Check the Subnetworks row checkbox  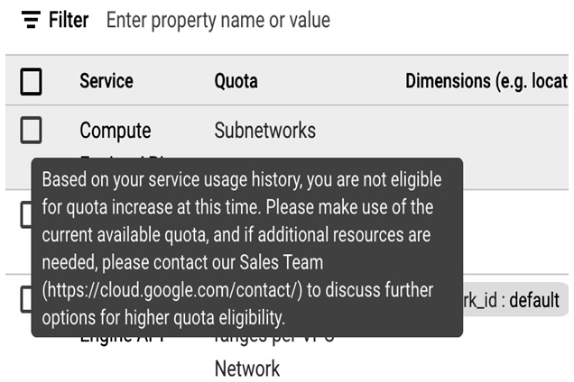tap(31, 130)
